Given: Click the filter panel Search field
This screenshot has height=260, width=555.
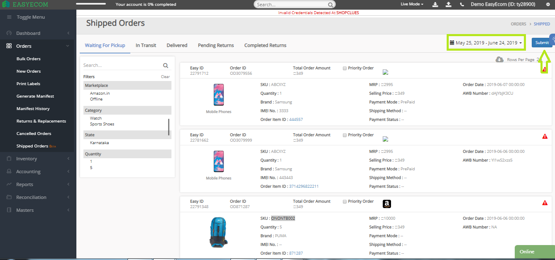Looking at the screenshot, I should pos(122,65).
